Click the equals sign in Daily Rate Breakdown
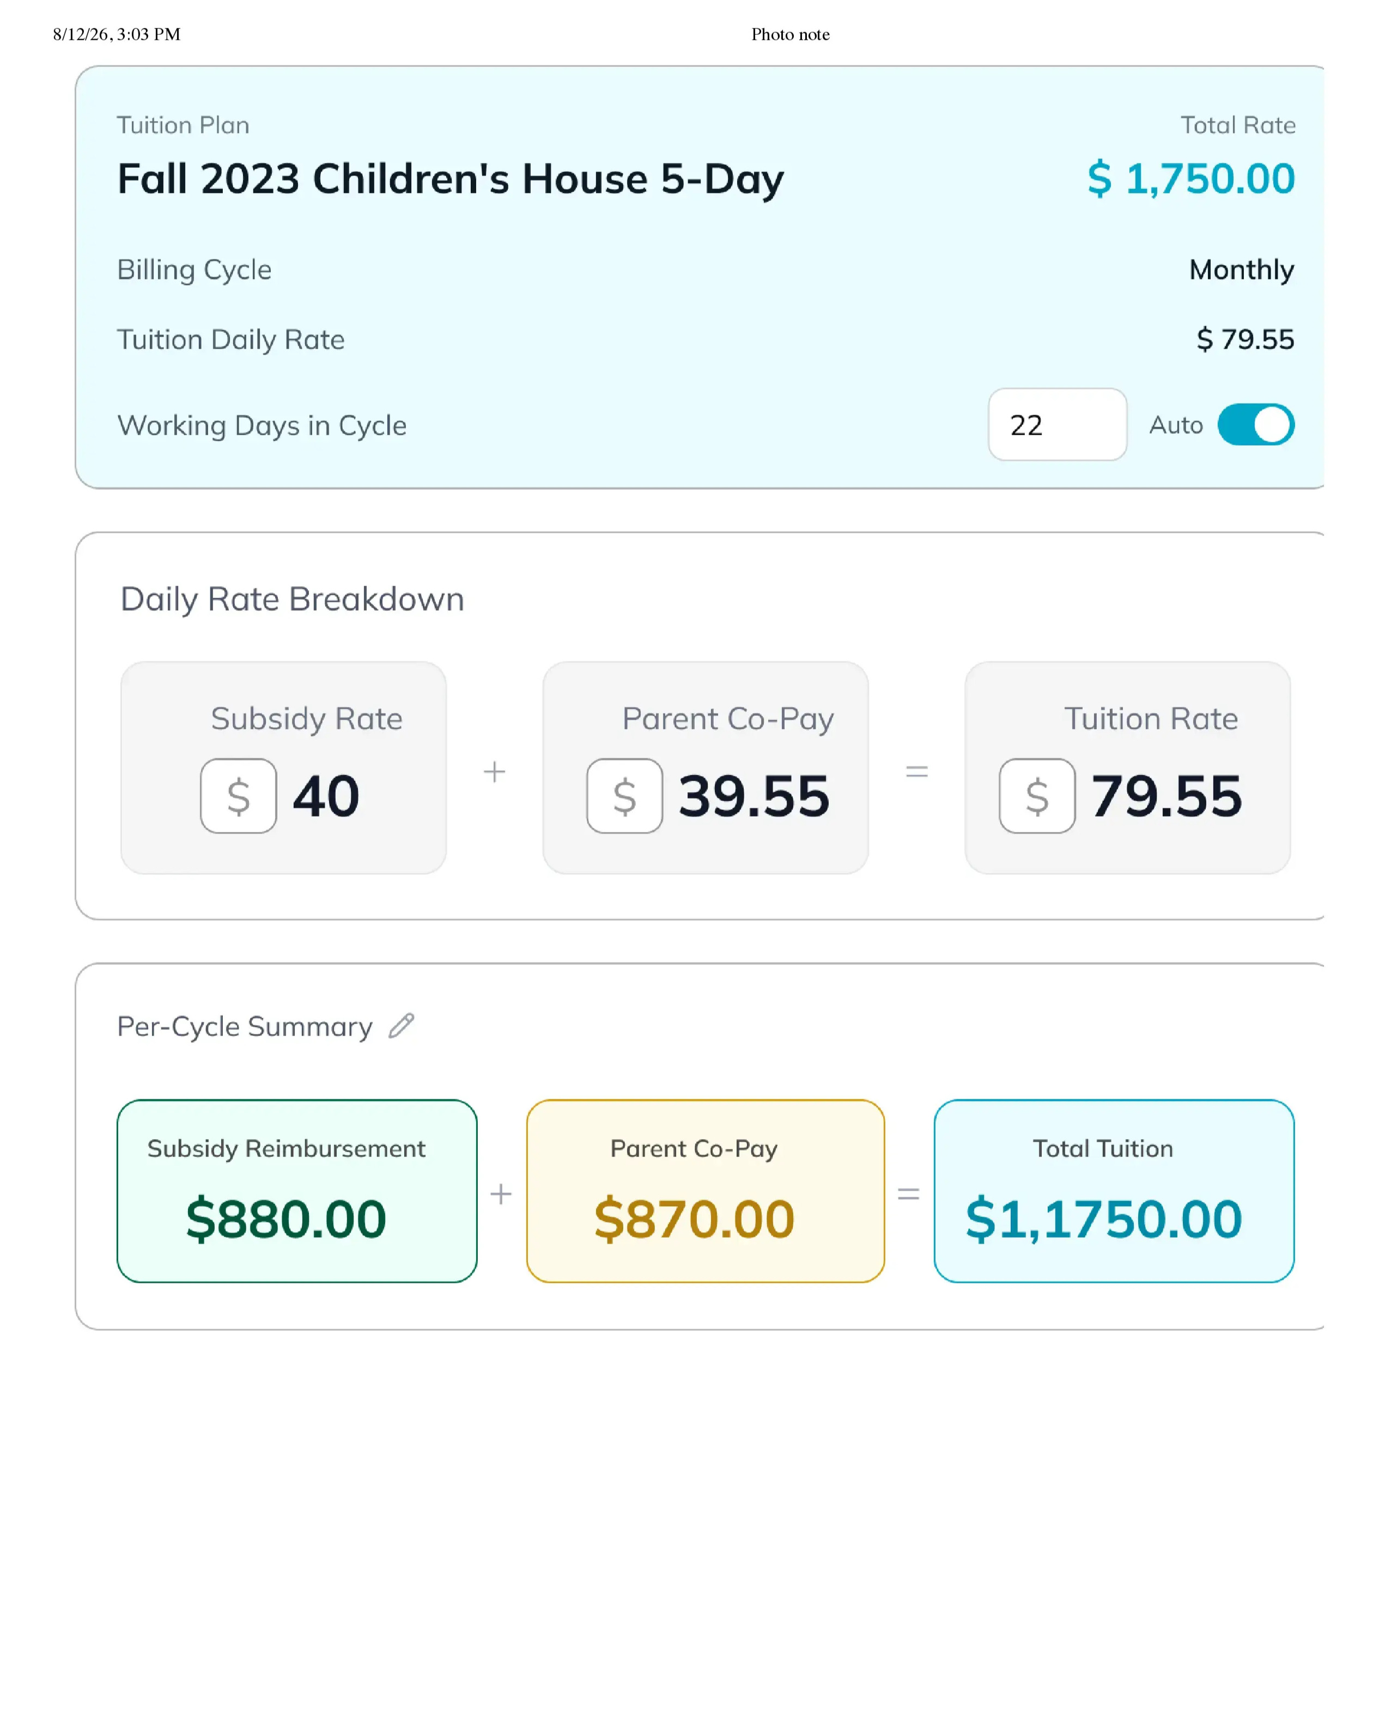This screenshot has width=1385, height=1717. click(916, 771)
